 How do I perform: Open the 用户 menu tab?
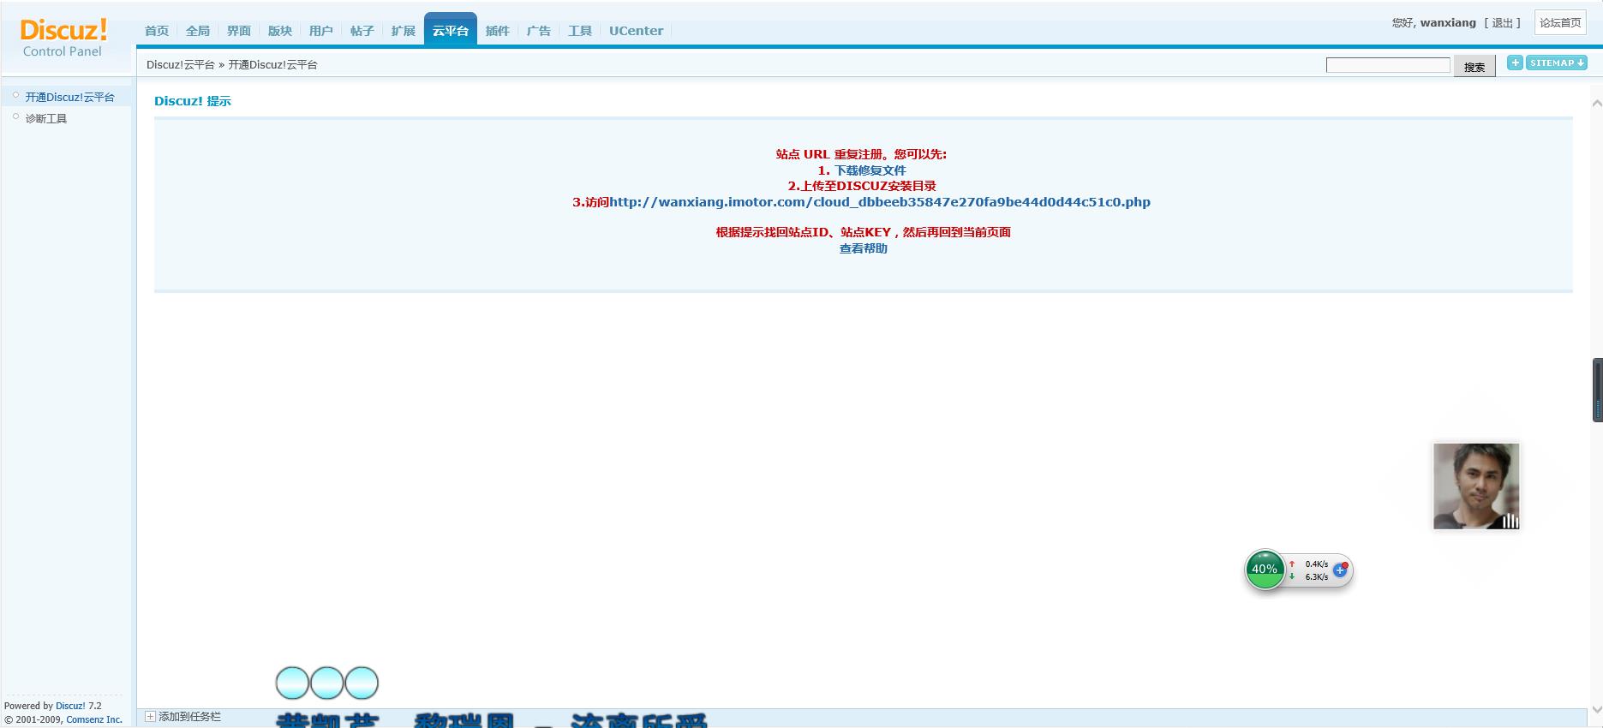coord(321,31)
